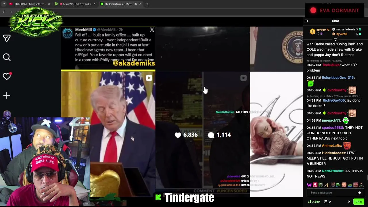Click the chat scrollbar
This screenshot has width=368, height=207.
coord(367,177)
